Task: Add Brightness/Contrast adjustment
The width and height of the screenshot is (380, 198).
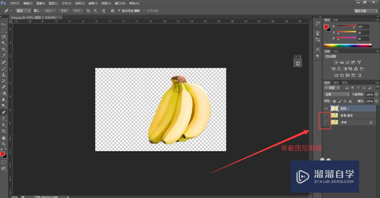Action: coord(336,63)
